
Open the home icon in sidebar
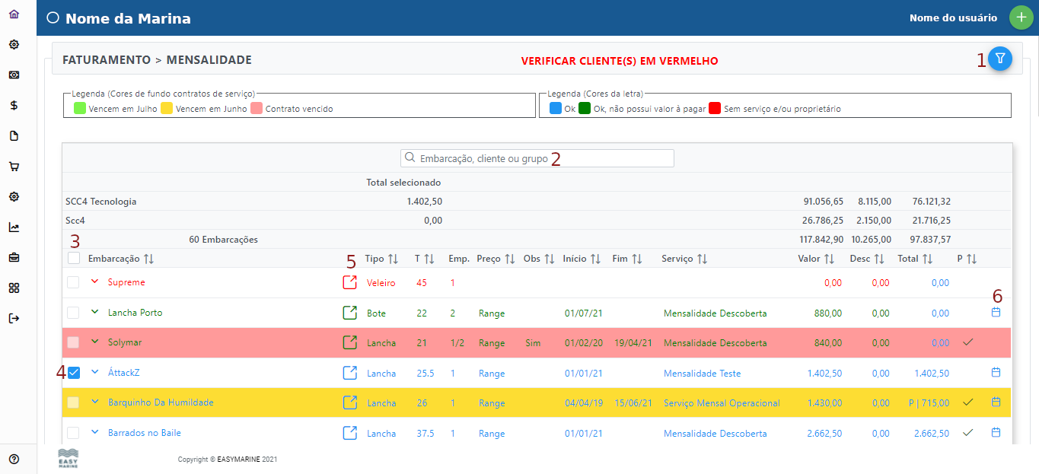(x=14, y=14)
